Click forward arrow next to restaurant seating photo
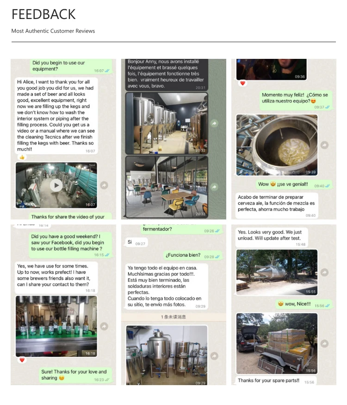This screenshot has width=347, height=405. 214,187
